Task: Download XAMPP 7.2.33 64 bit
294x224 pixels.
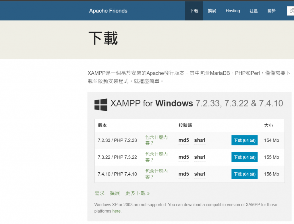Action: [245, 140]
